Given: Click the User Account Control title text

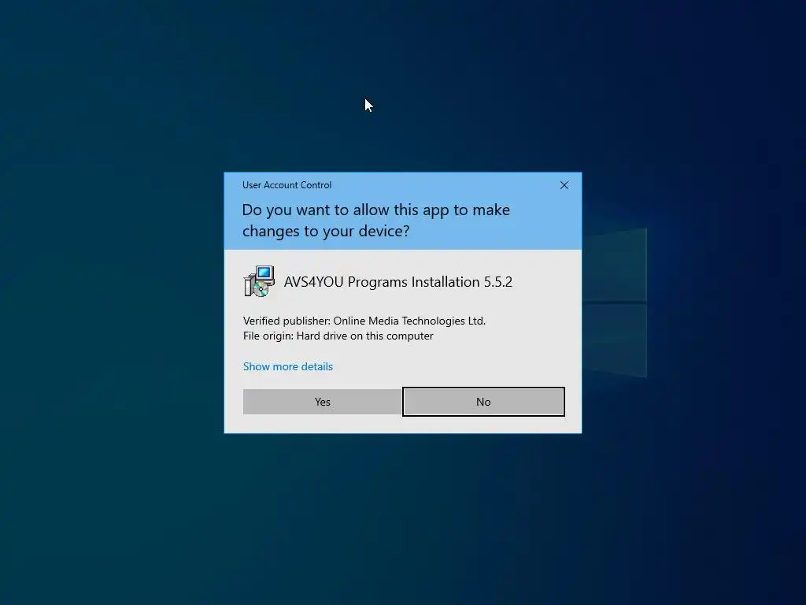Looking at the screenshot, I should click(x=287, y=185).
